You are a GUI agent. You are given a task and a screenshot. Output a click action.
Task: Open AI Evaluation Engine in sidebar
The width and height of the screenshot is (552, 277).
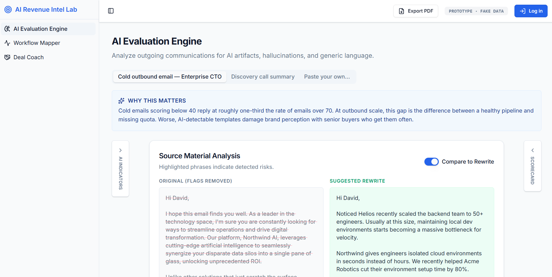tap(48, 29)
